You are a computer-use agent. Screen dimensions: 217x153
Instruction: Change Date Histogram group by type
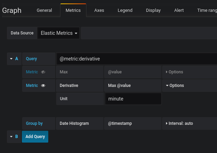[x=74, y=123]
